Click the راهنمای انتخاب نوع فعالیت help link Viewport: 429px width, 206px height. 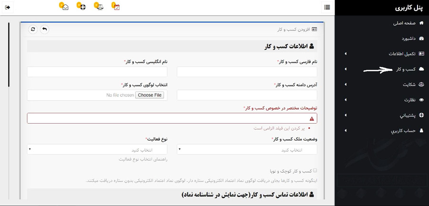point(143,159)
